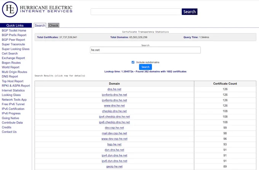Open Credits link
259x170 pixels.
click(6, 127)
